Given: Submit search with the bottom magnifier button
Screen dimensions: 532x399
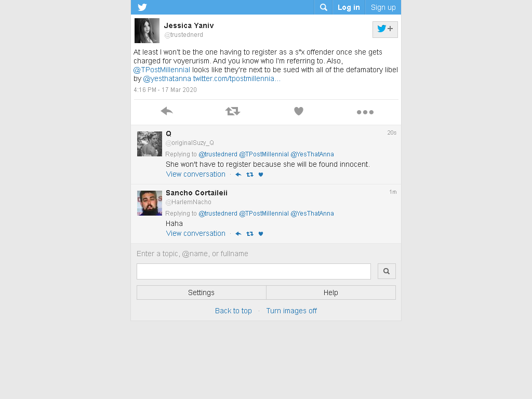Looking at the screenshot, I should pyautogui.click(x=387, y=271).
